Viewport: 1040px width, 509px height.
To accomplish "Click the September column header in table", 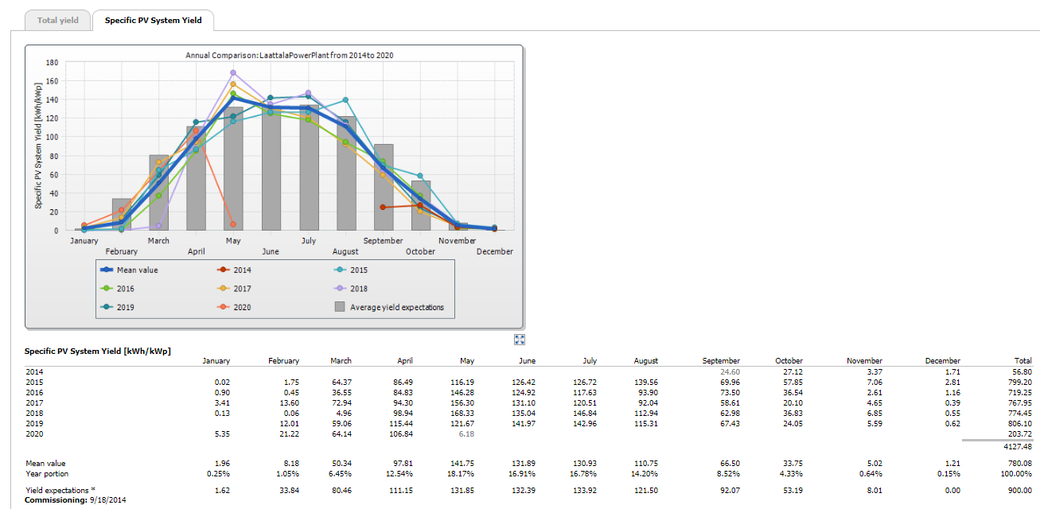I will click(x=722, y=361).
